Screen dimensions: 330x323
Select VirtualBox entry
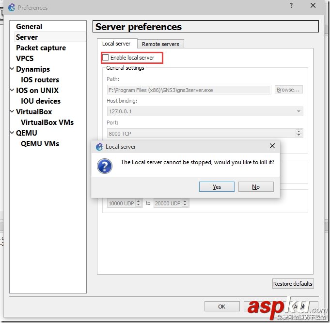(34, 112)
